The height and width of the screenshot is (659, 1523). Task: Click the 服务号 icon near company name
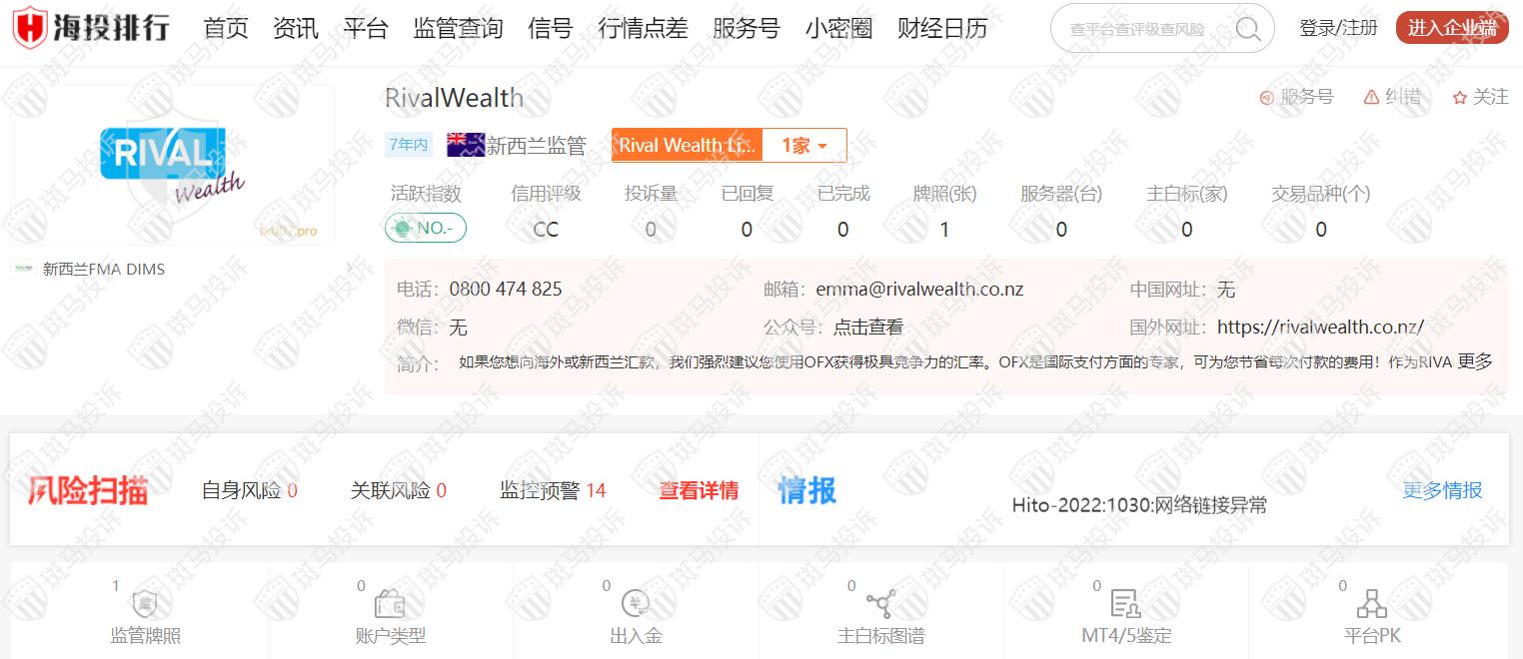(1266, 97)
